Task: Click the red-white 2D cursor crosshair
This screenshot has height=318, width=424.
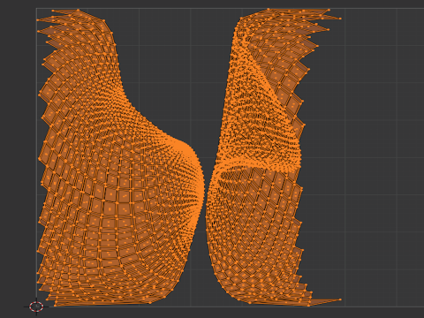Action: 36,307
